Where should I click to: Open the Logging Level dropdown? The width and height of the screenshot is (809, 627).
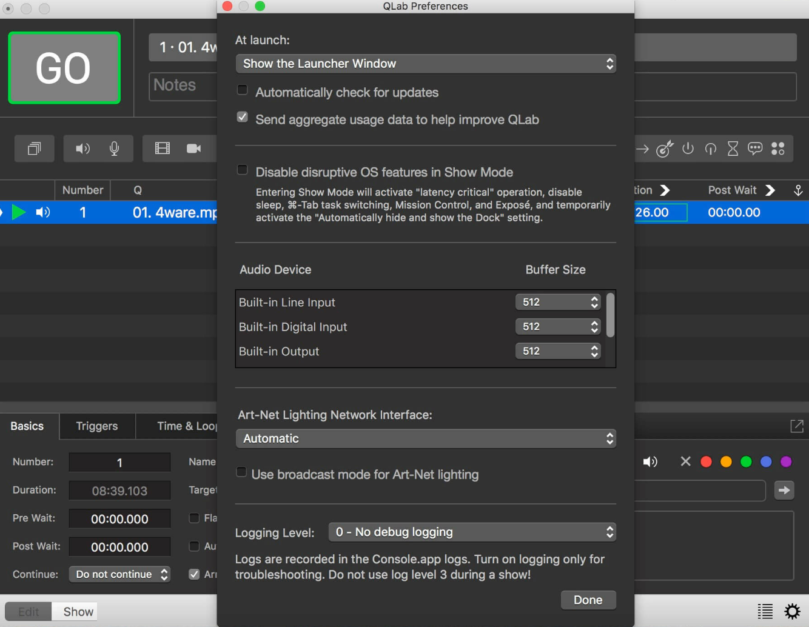click(x=472, y=532)
